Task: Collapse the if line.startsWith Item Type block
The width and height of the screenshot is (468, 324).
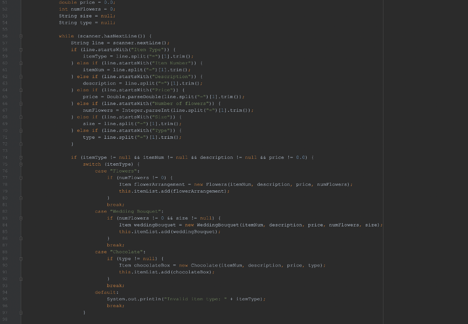Action: pyautogui.click(x=21, y=49)
